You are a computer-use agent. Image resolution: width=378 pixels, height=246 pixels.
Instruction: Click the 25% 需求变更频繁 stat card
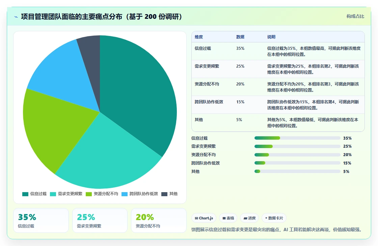tap(100, 220)
